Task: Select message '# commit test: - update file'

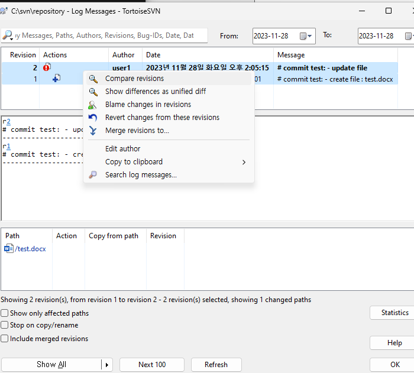Action: (x=322, y=68)
